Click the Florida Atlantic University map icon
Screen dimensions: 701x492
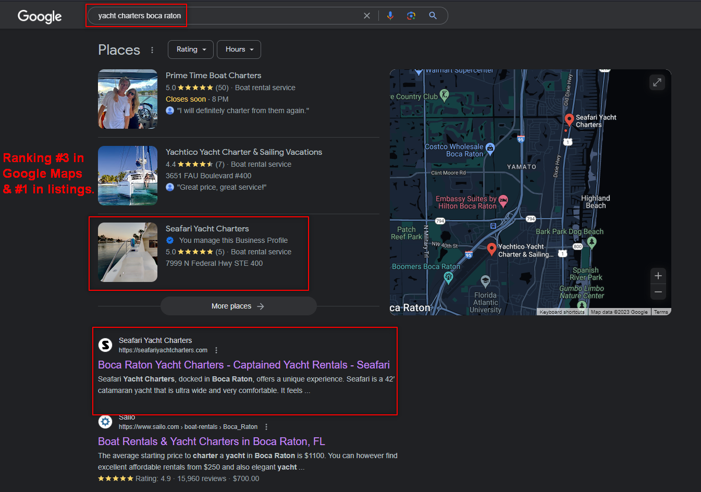[485, 281]
